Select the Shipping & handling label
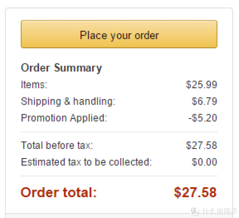The image size is (239, 218). [x=68, y=101]
